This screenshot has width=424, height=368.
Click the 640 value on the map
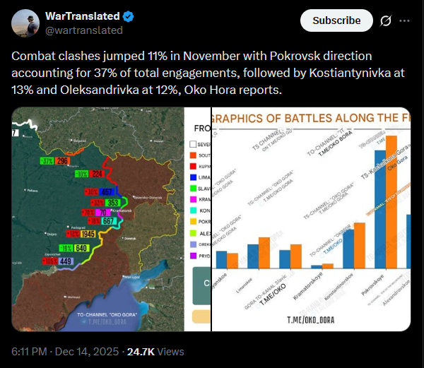[x=82, y=248]
